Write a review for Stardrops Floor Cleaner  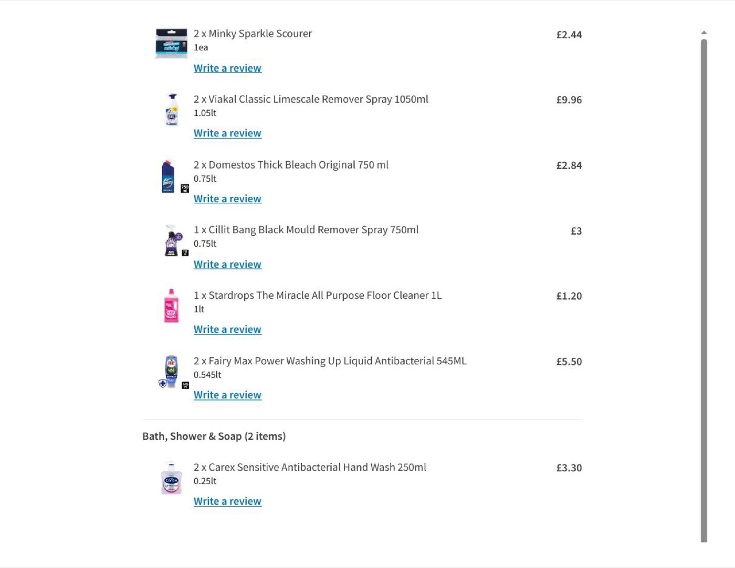(227, 330)
